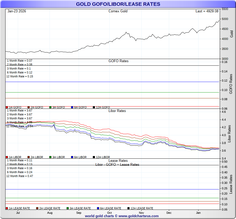Click the Lease Rates panel title

[x=118, y=161]
